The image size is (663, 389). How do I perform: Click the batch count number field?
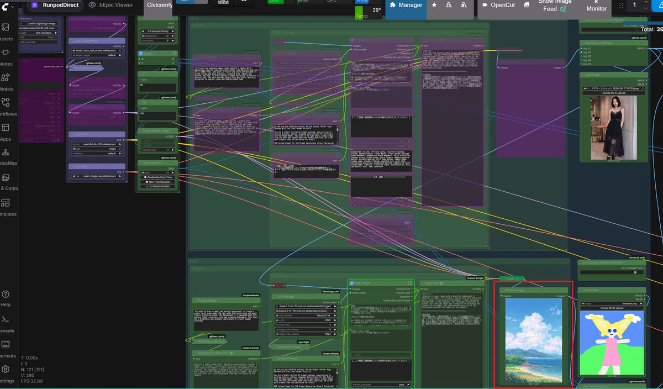[635, 5]
